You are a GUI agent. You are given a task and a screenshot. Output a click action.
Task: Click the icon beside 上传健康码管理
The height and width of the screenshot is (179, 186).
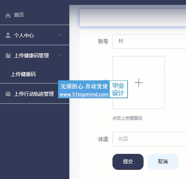(8, 56)
